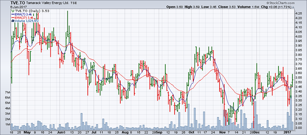Click the chart date 6-Jan-2017

(x=18, y=7)
